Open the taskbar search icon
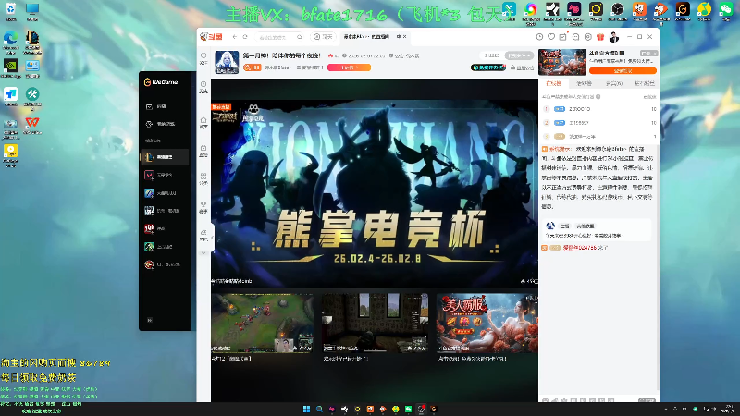This screenshot has width=740, height=416. tap(319, 409)
